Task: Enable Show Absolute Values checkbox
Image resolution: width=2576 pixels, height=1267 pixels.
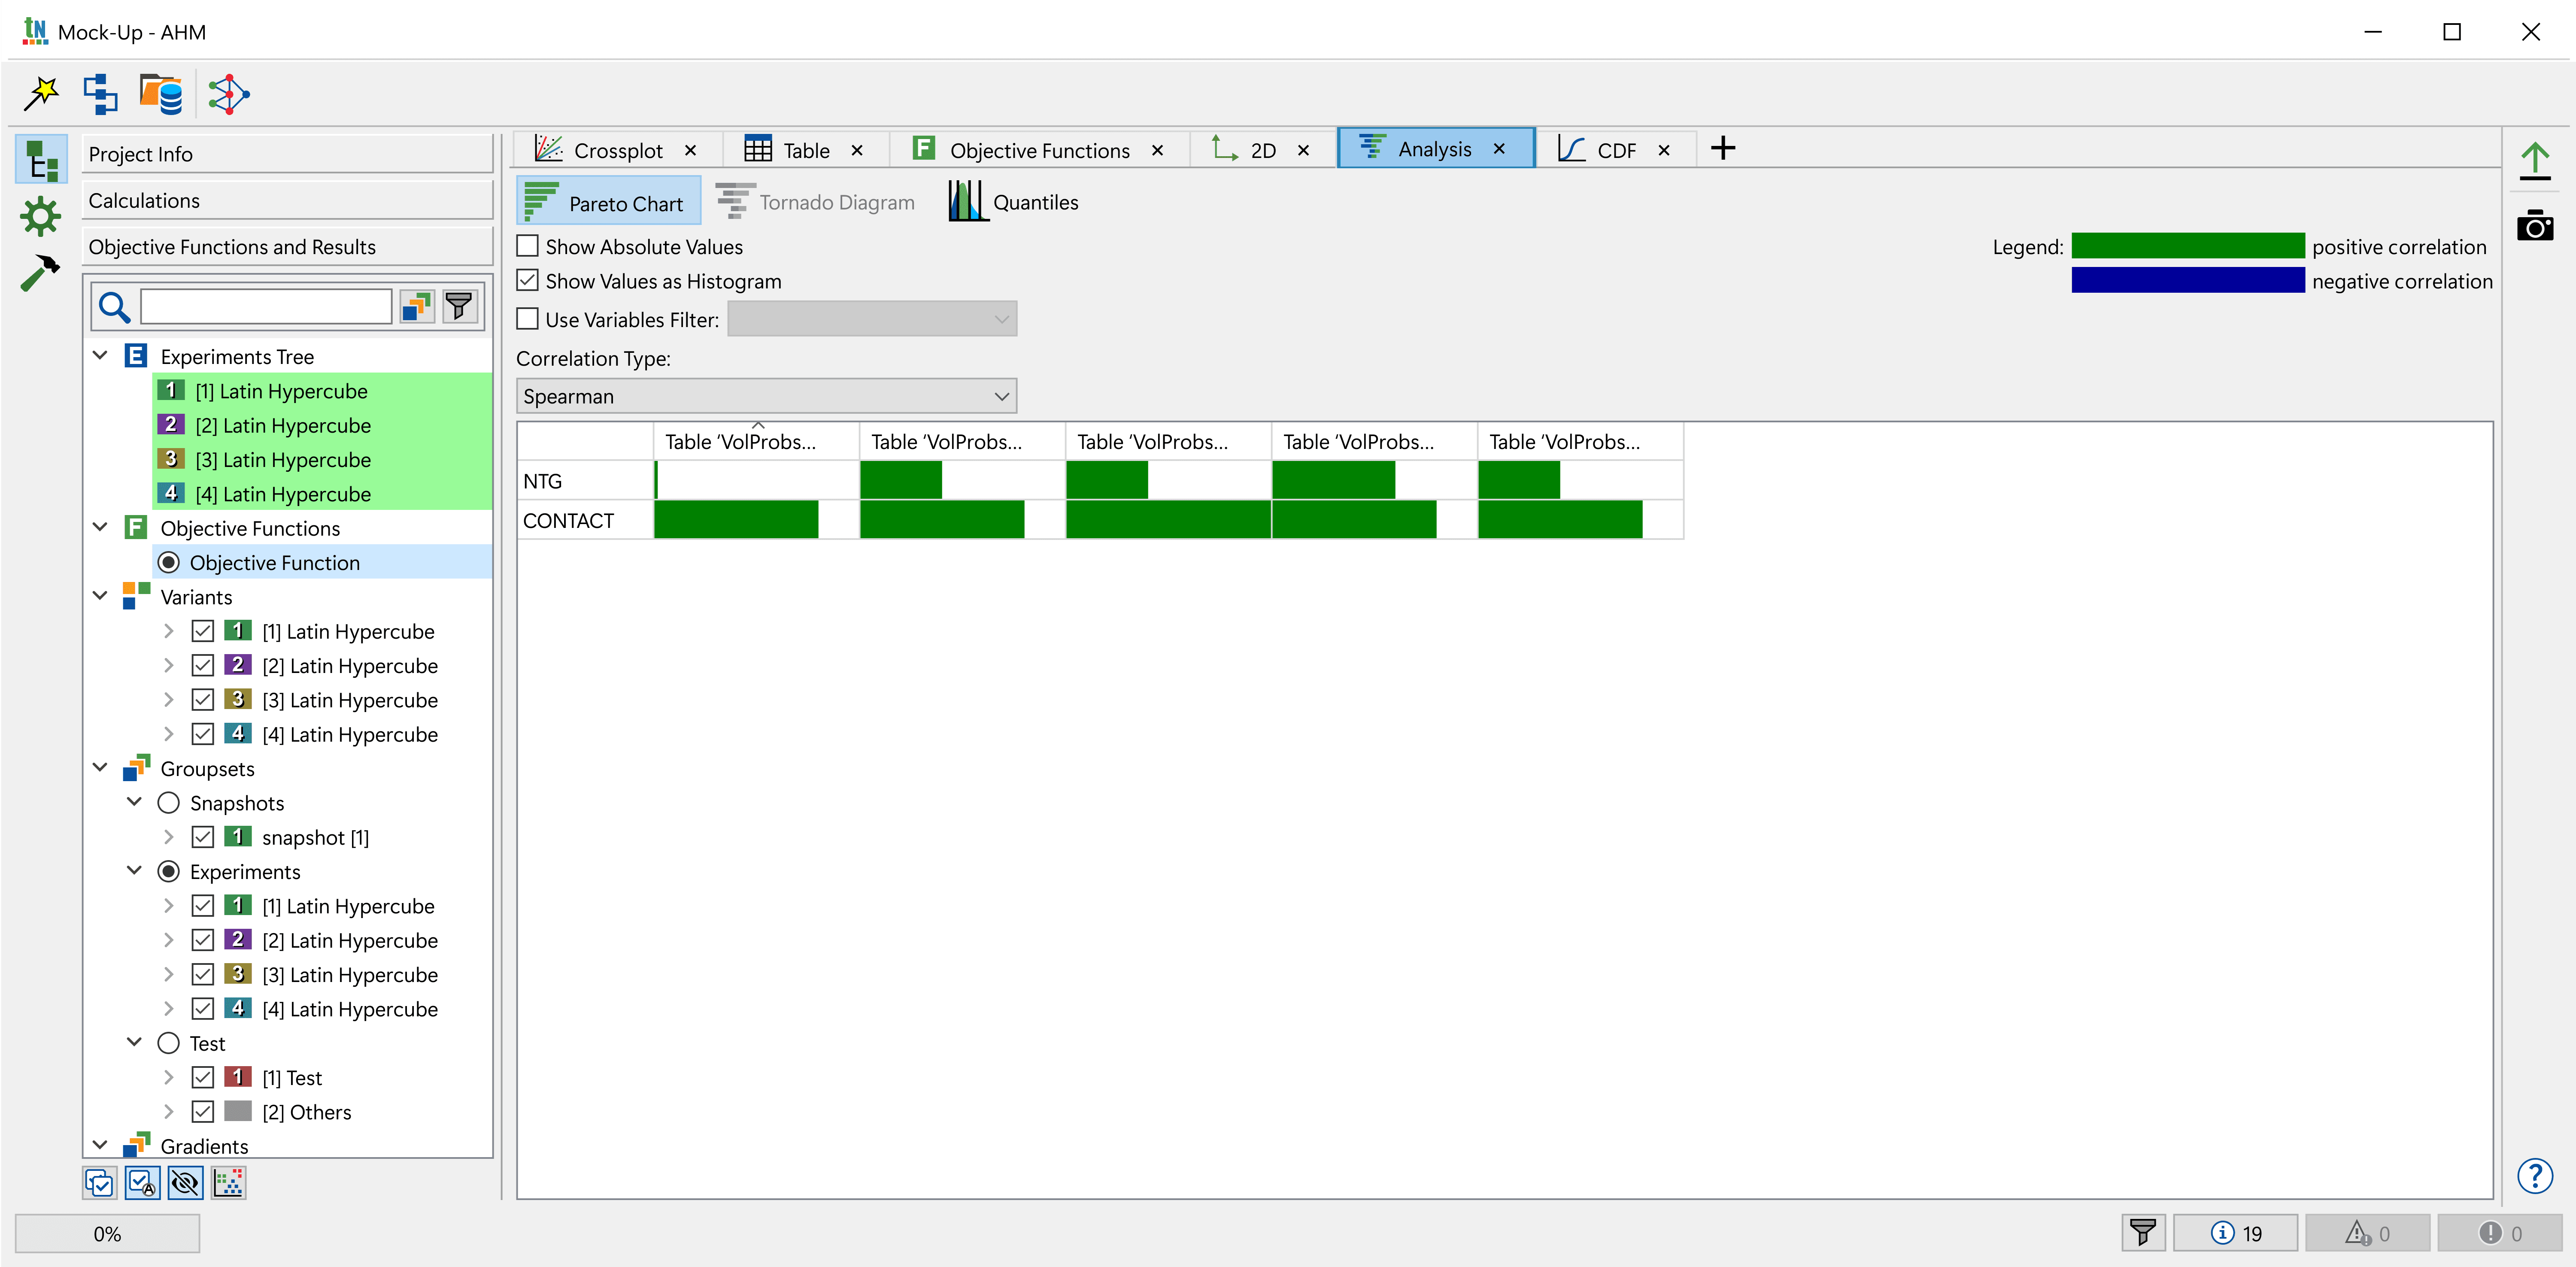Action: point(528,246)
